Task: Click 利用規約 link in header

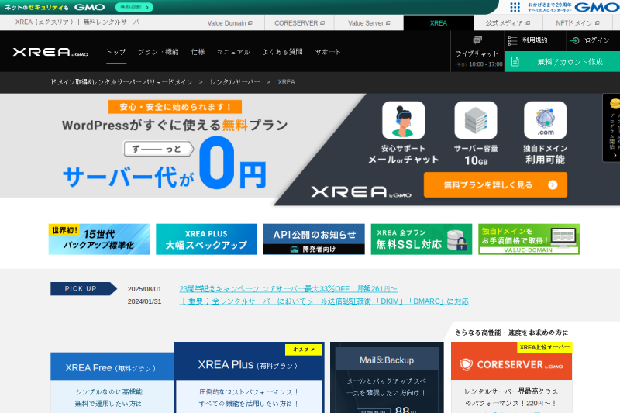Action: pos(535,40)
